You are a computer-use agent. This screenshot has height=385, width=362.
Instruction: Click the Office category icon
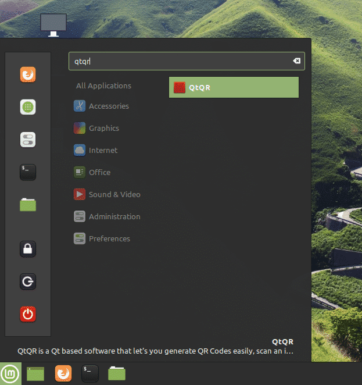pyautogui.click(x=80, y=172)
